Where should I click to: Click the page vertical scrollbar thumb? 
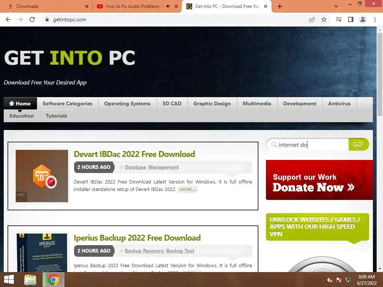(380, 74)
